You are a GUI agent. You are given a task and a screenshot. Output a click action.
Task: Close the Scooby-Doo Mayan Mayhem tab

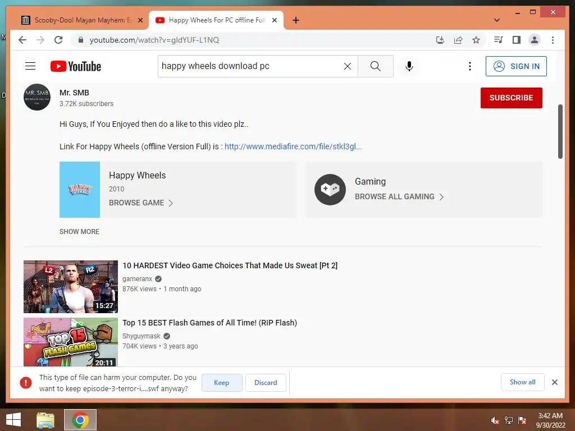pos(140,20)
